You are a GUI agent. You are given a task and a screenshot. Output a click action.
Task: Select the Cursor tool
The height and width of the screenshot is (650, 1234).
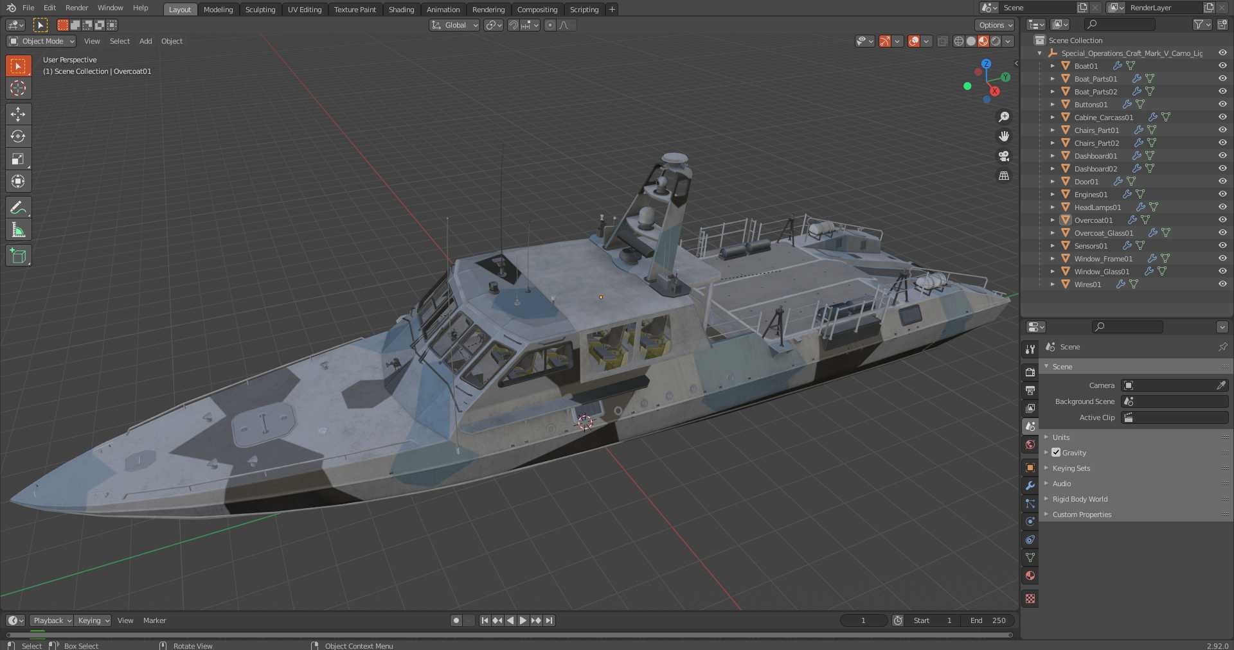[18, 88]
